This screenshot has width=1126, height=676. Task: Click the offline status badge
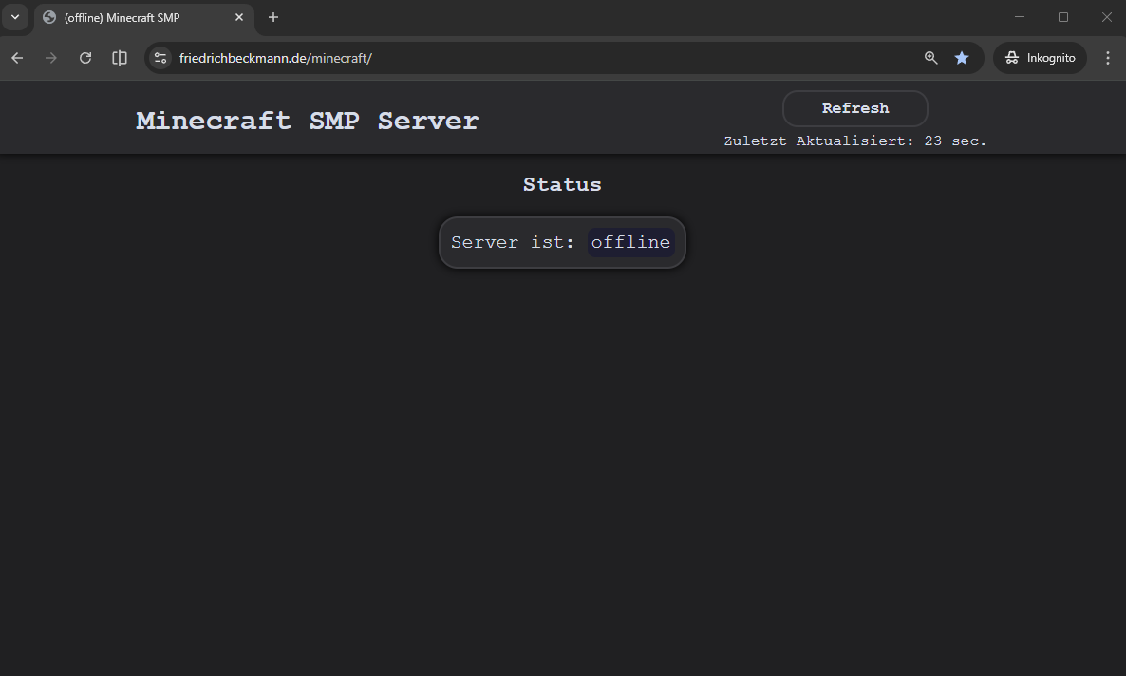(630, 243)
